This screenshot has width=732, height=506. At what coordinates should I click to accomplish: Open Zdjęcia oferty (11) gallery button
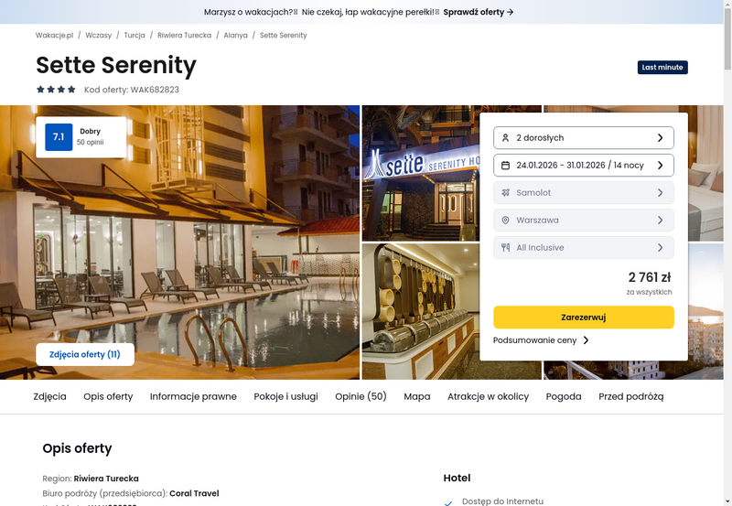pyautogui.click(x=85, y=354)
